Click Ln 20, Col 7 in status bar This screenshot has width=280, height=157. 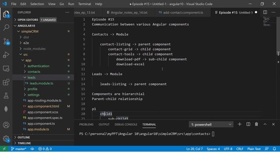(194, 149)
